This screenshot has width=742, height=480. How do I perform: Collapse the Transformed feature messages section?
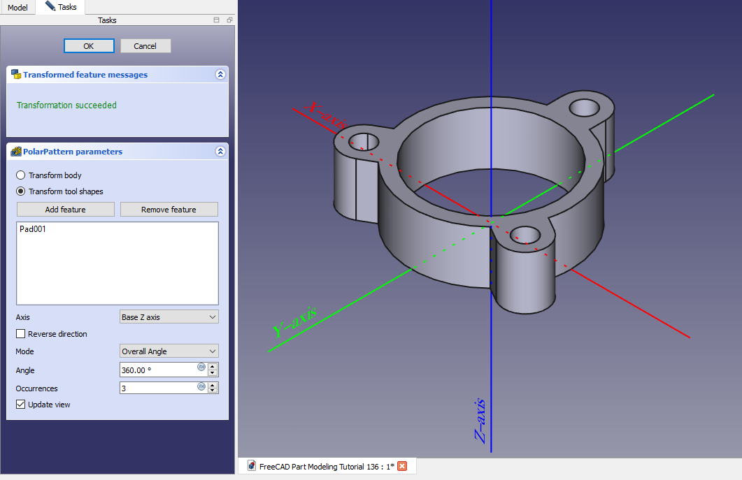click(x=220, y=75)
